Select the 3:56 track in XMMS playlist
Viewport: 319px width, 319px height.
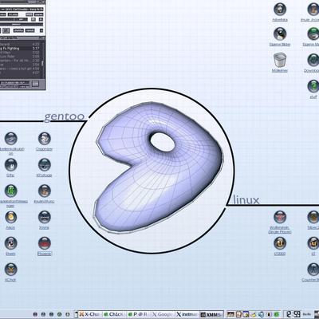click(x=20, y=65)
